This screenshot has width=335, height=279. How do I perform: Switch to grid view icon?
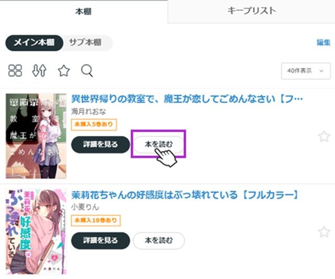tap(15, 70)
